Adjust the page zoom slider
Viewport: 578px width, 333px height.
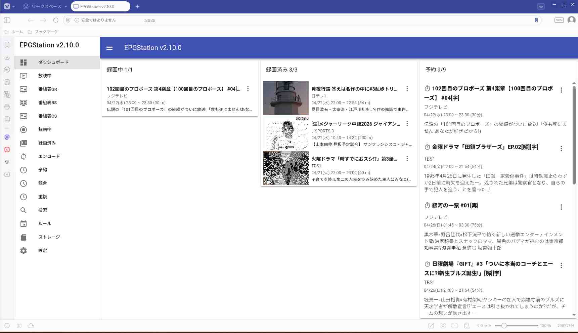click(504, 326)
